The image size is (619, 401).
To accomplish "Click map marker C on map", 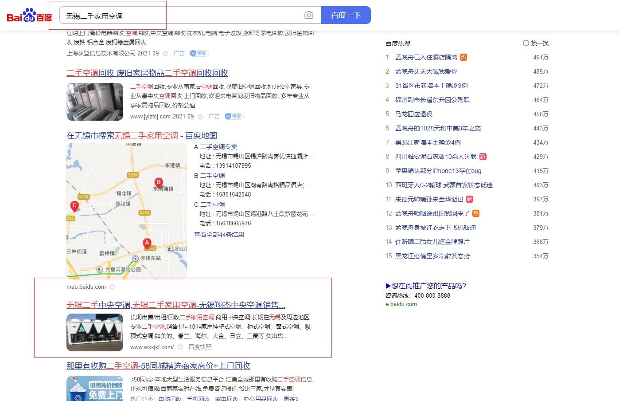I will [74, 206].
